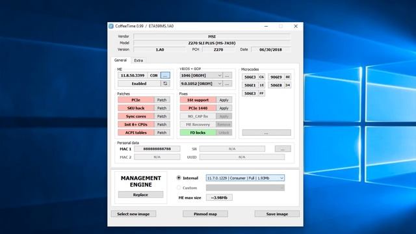Click Patch button for SKU hack
The image size is (416, 234).
162,109
